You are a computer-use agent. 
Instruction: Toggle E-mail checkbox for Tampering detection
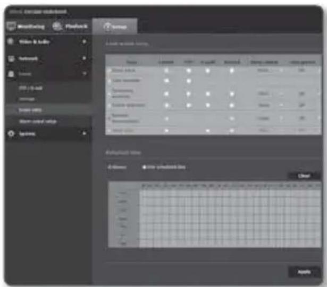(208, 94)
